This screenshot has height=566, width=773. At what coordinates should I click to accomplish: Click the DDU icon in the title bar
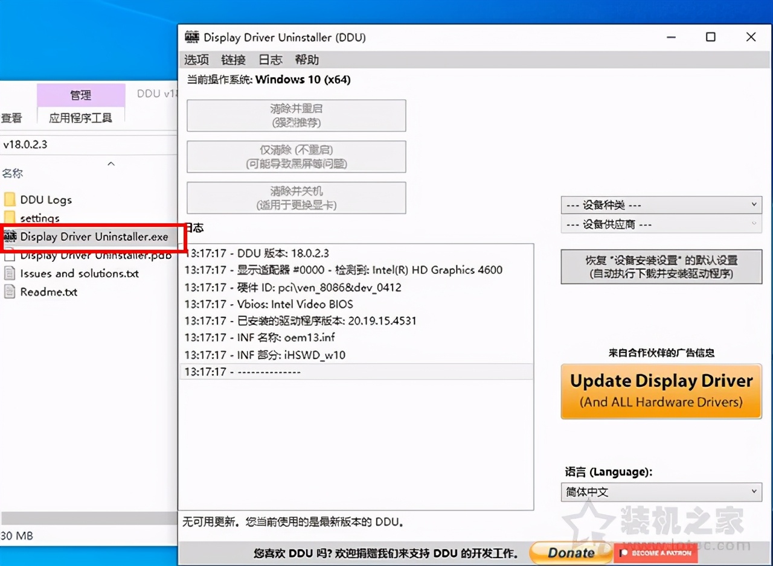[x=191, y=37]
